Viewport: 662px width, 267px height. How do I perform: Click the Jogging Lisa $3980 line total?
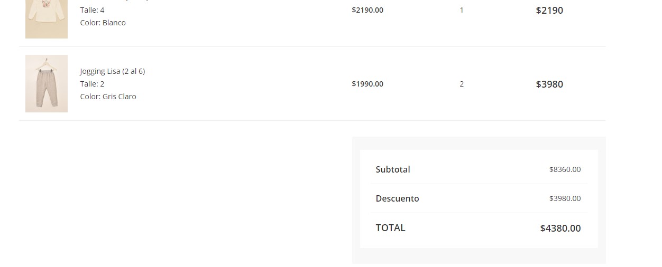coord(549,84)
